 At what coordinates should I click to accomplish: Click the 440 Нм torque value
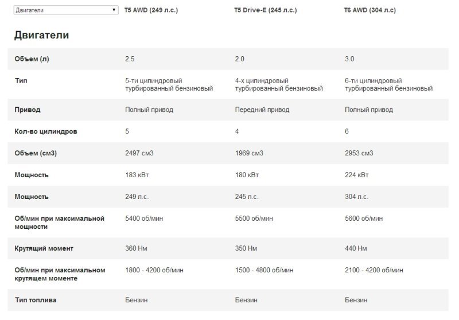coord(356,248)
